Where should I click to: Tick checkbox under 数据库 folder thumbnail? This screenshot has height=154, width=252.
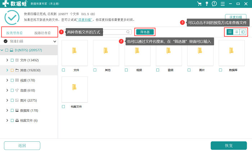point(220,70)
